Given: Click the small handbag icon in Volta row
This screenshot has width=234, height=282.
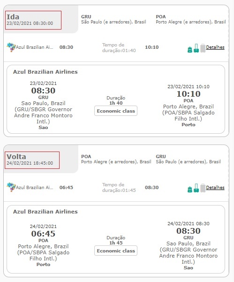Looking at the screenshot, I should click(190, 190).
